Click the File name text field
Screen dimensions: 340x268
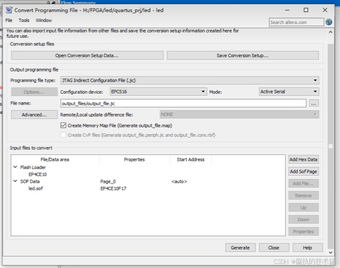tap(183, 104)
